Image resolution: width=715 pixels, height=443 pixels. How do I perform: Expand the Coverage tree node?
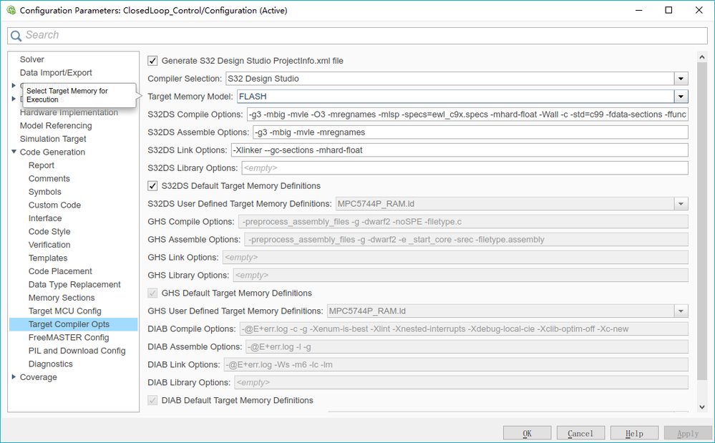pyautogui.click(x=14, y=377)
